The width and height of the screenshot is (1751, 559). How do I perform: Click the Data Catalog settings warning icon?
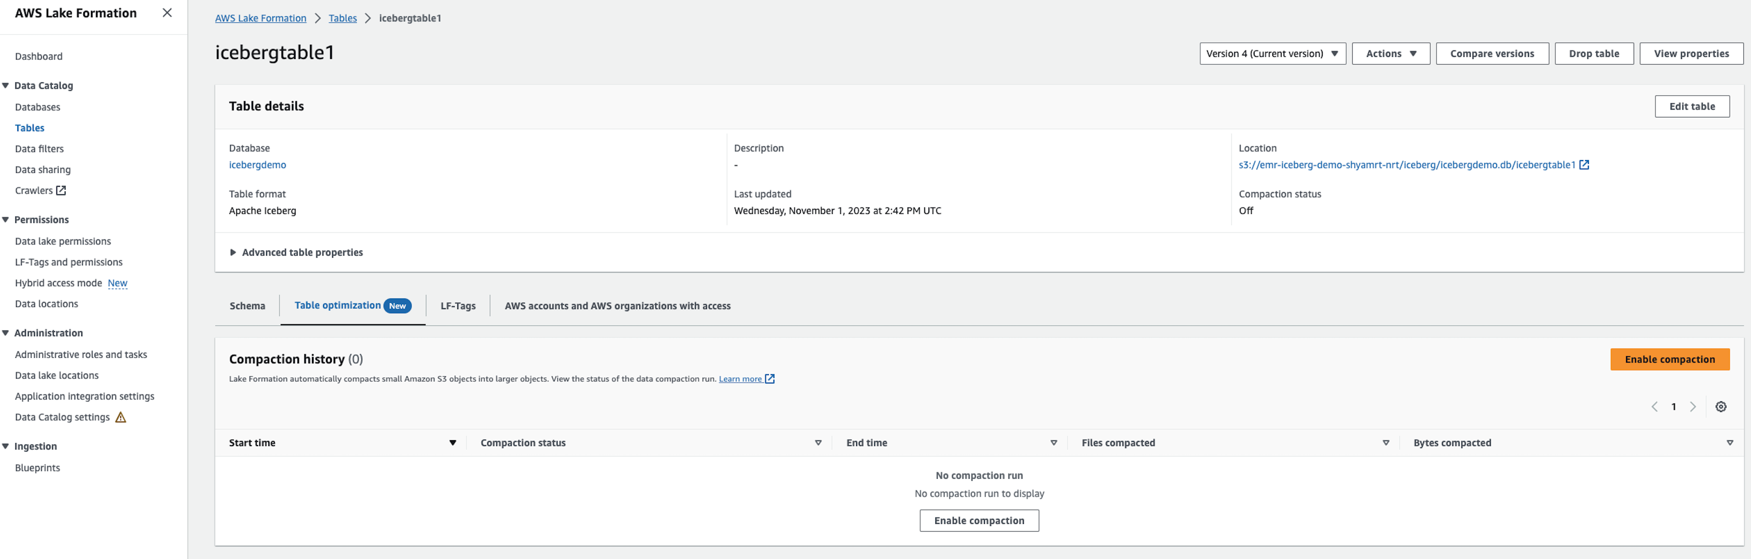click(x=121, y=418)
